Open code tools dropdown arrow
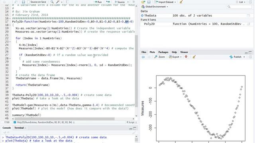Screen dimensions: 255x143 62,2
